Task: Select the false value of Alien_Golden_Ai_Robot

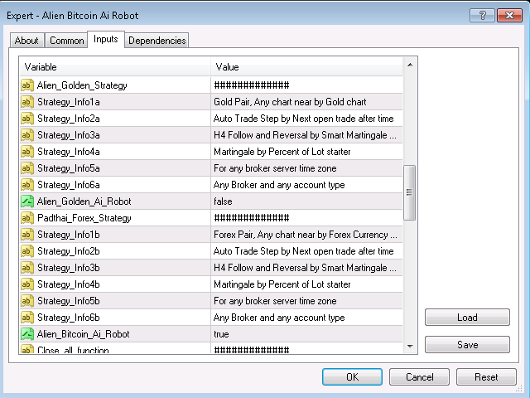Action: (x=223, y=201)
